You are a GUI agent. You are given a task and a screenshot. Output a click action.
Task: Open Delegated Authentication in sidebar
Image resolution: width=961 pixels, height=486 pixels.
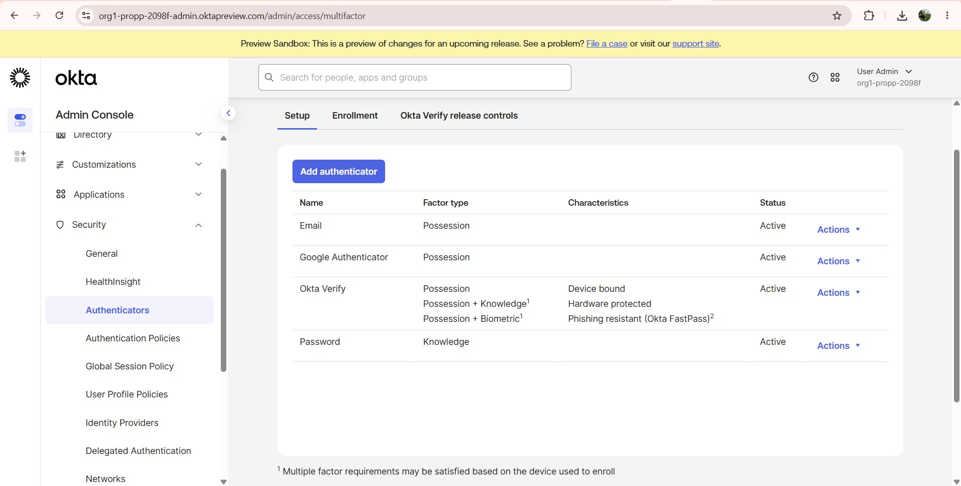pos(138,451)
